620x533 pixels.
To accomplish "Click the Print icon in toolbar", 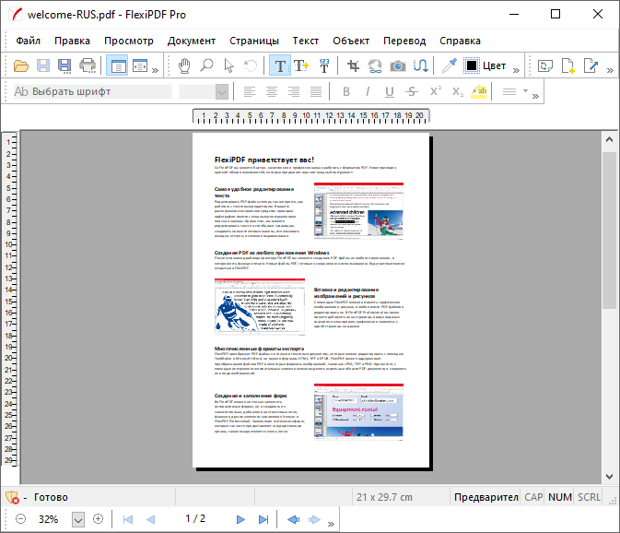I will 88,65.
